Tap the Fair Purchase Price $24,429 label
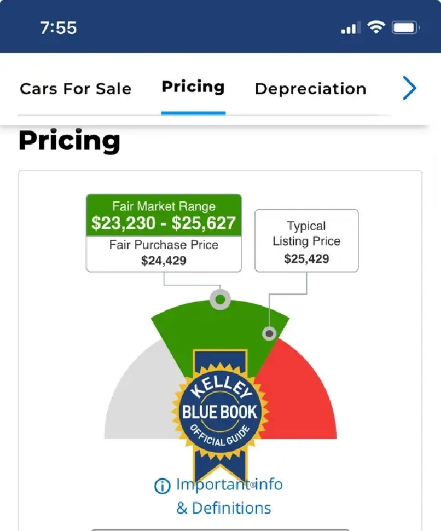Screen dimensions: 441x531 164,253
